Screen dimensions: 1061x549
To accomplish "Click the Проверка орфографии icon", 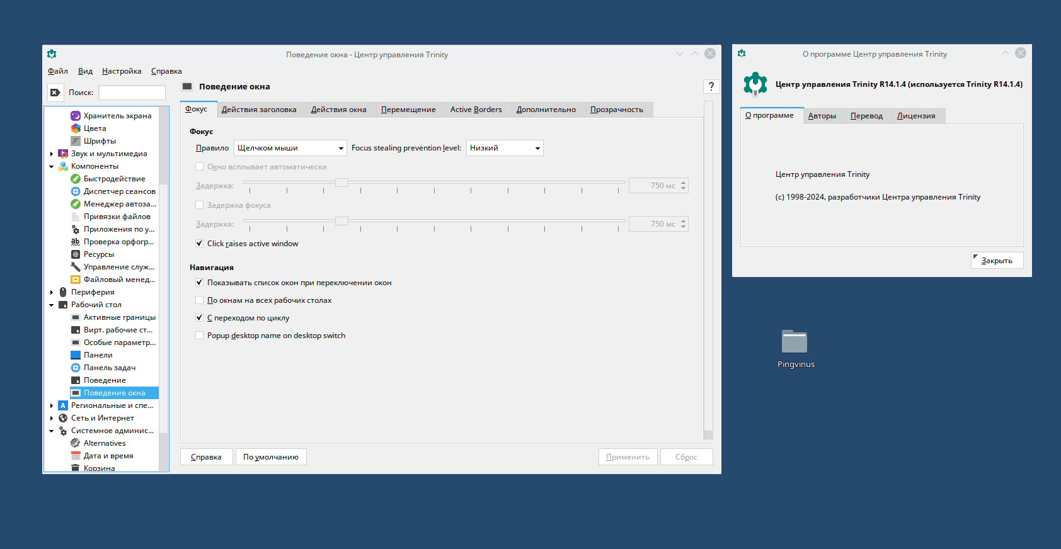I will (x=76, y=242).
